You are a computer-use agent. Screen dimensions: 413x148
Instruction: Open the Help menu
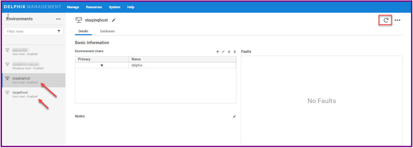click(x=131, y=7)
